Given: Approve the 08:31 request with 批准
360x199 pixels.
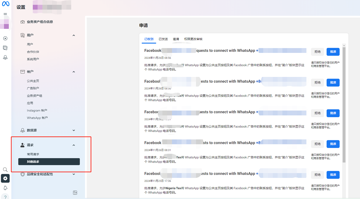Looking at the screenshot, I should 333,144.
